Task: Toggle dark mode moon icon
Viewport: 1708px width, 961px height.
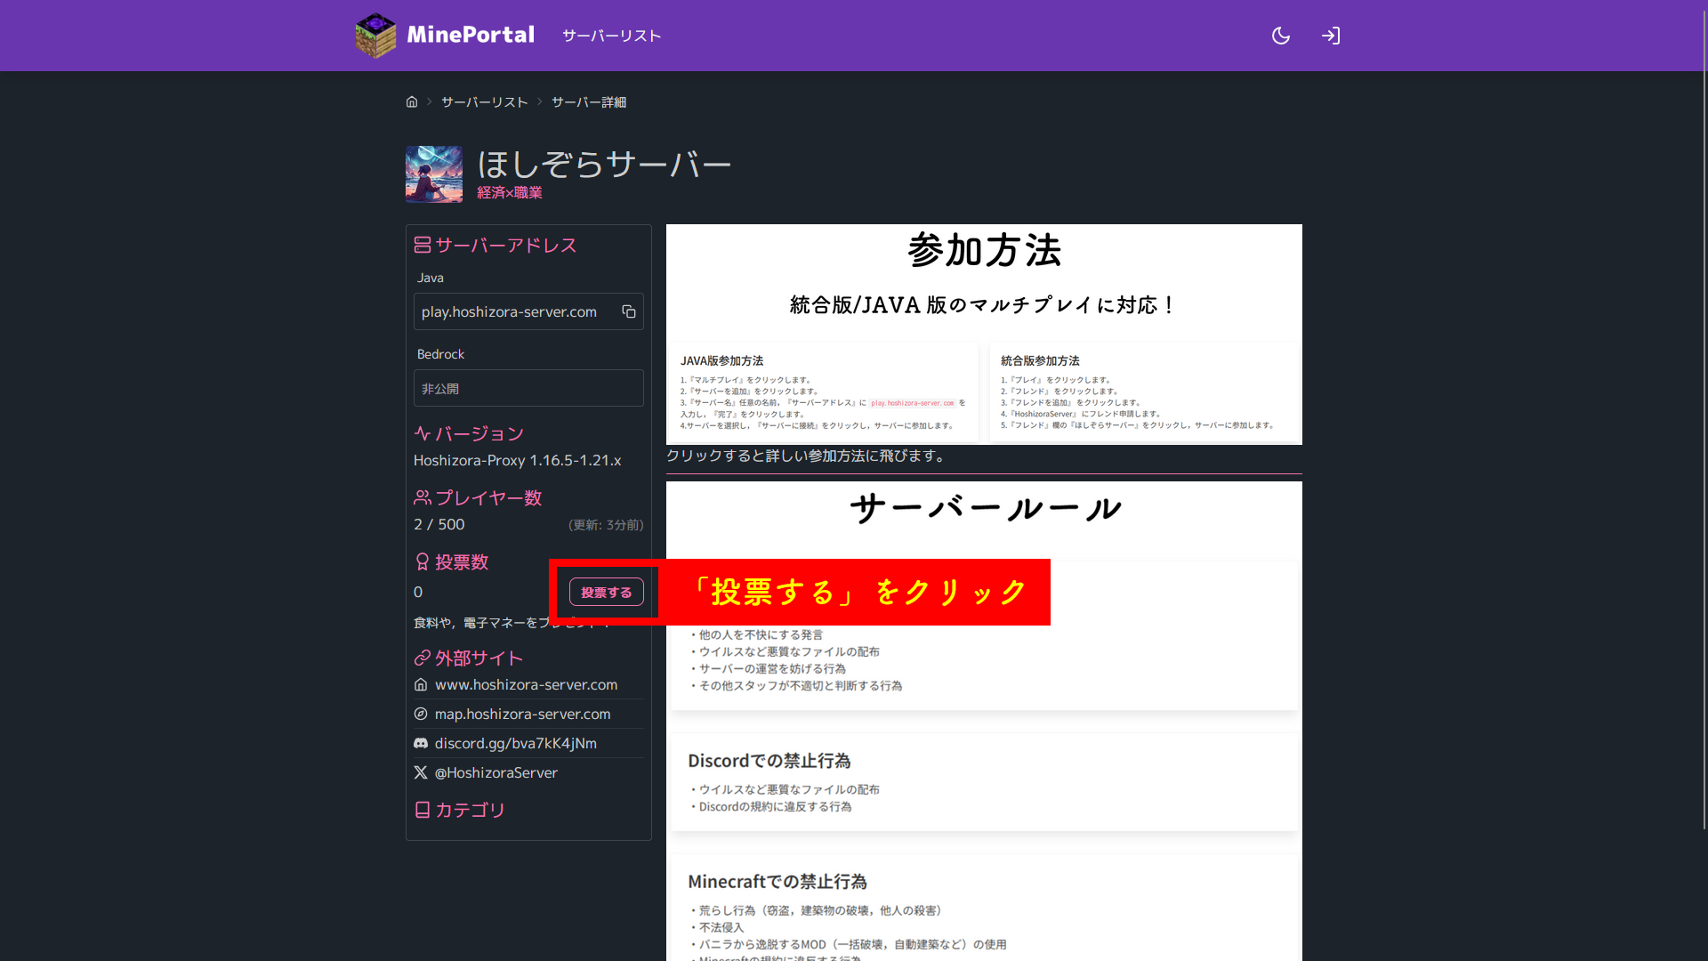Action: click(1281, 36)
